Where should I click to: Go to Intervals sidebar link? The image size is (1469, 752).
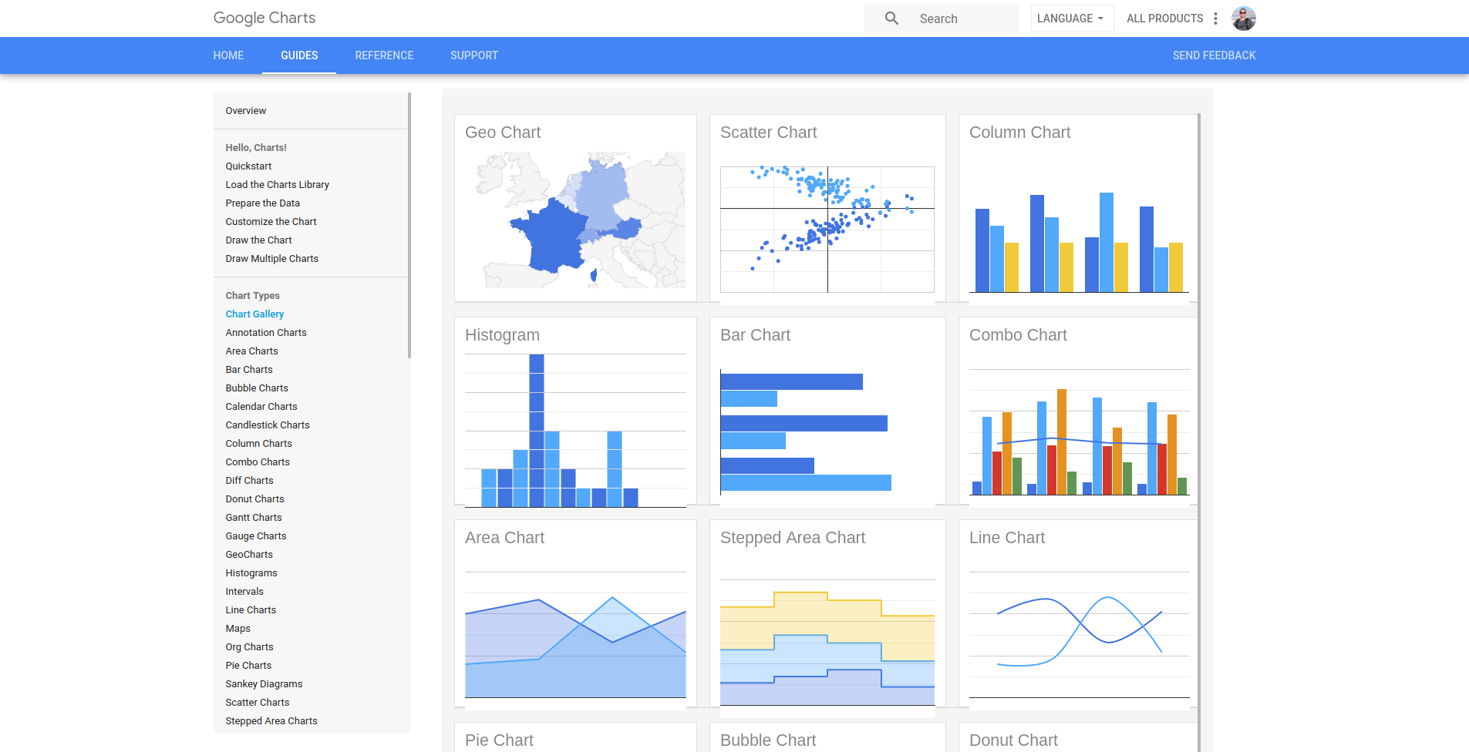tap(244, 592)
